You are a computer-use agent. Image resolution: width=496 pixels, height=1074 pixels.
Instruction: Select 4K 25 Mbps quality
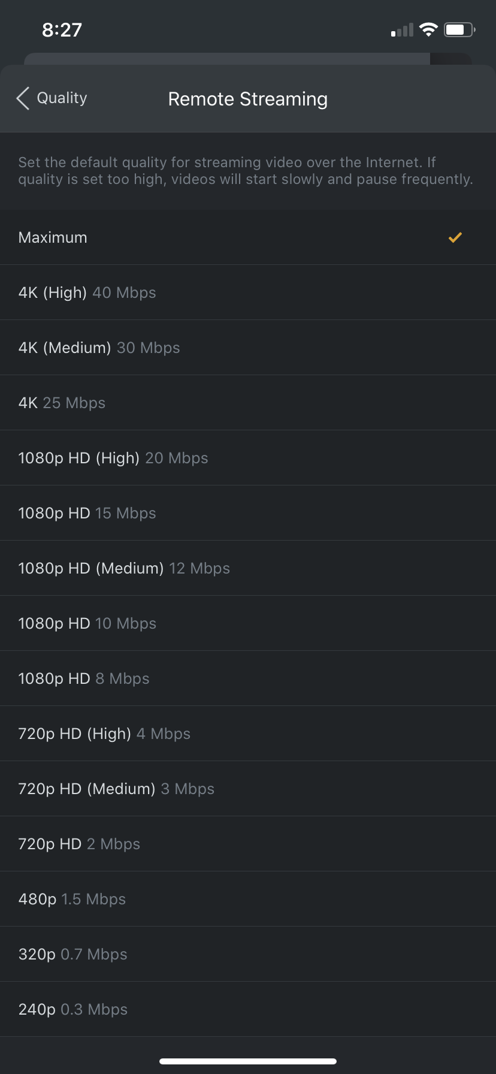tap(248, 403)
